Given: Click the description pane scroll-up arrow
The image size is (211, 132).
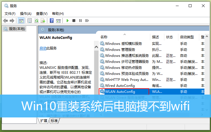Looking at the screenshot, I should pyautogui.click(x=96, y=47).
